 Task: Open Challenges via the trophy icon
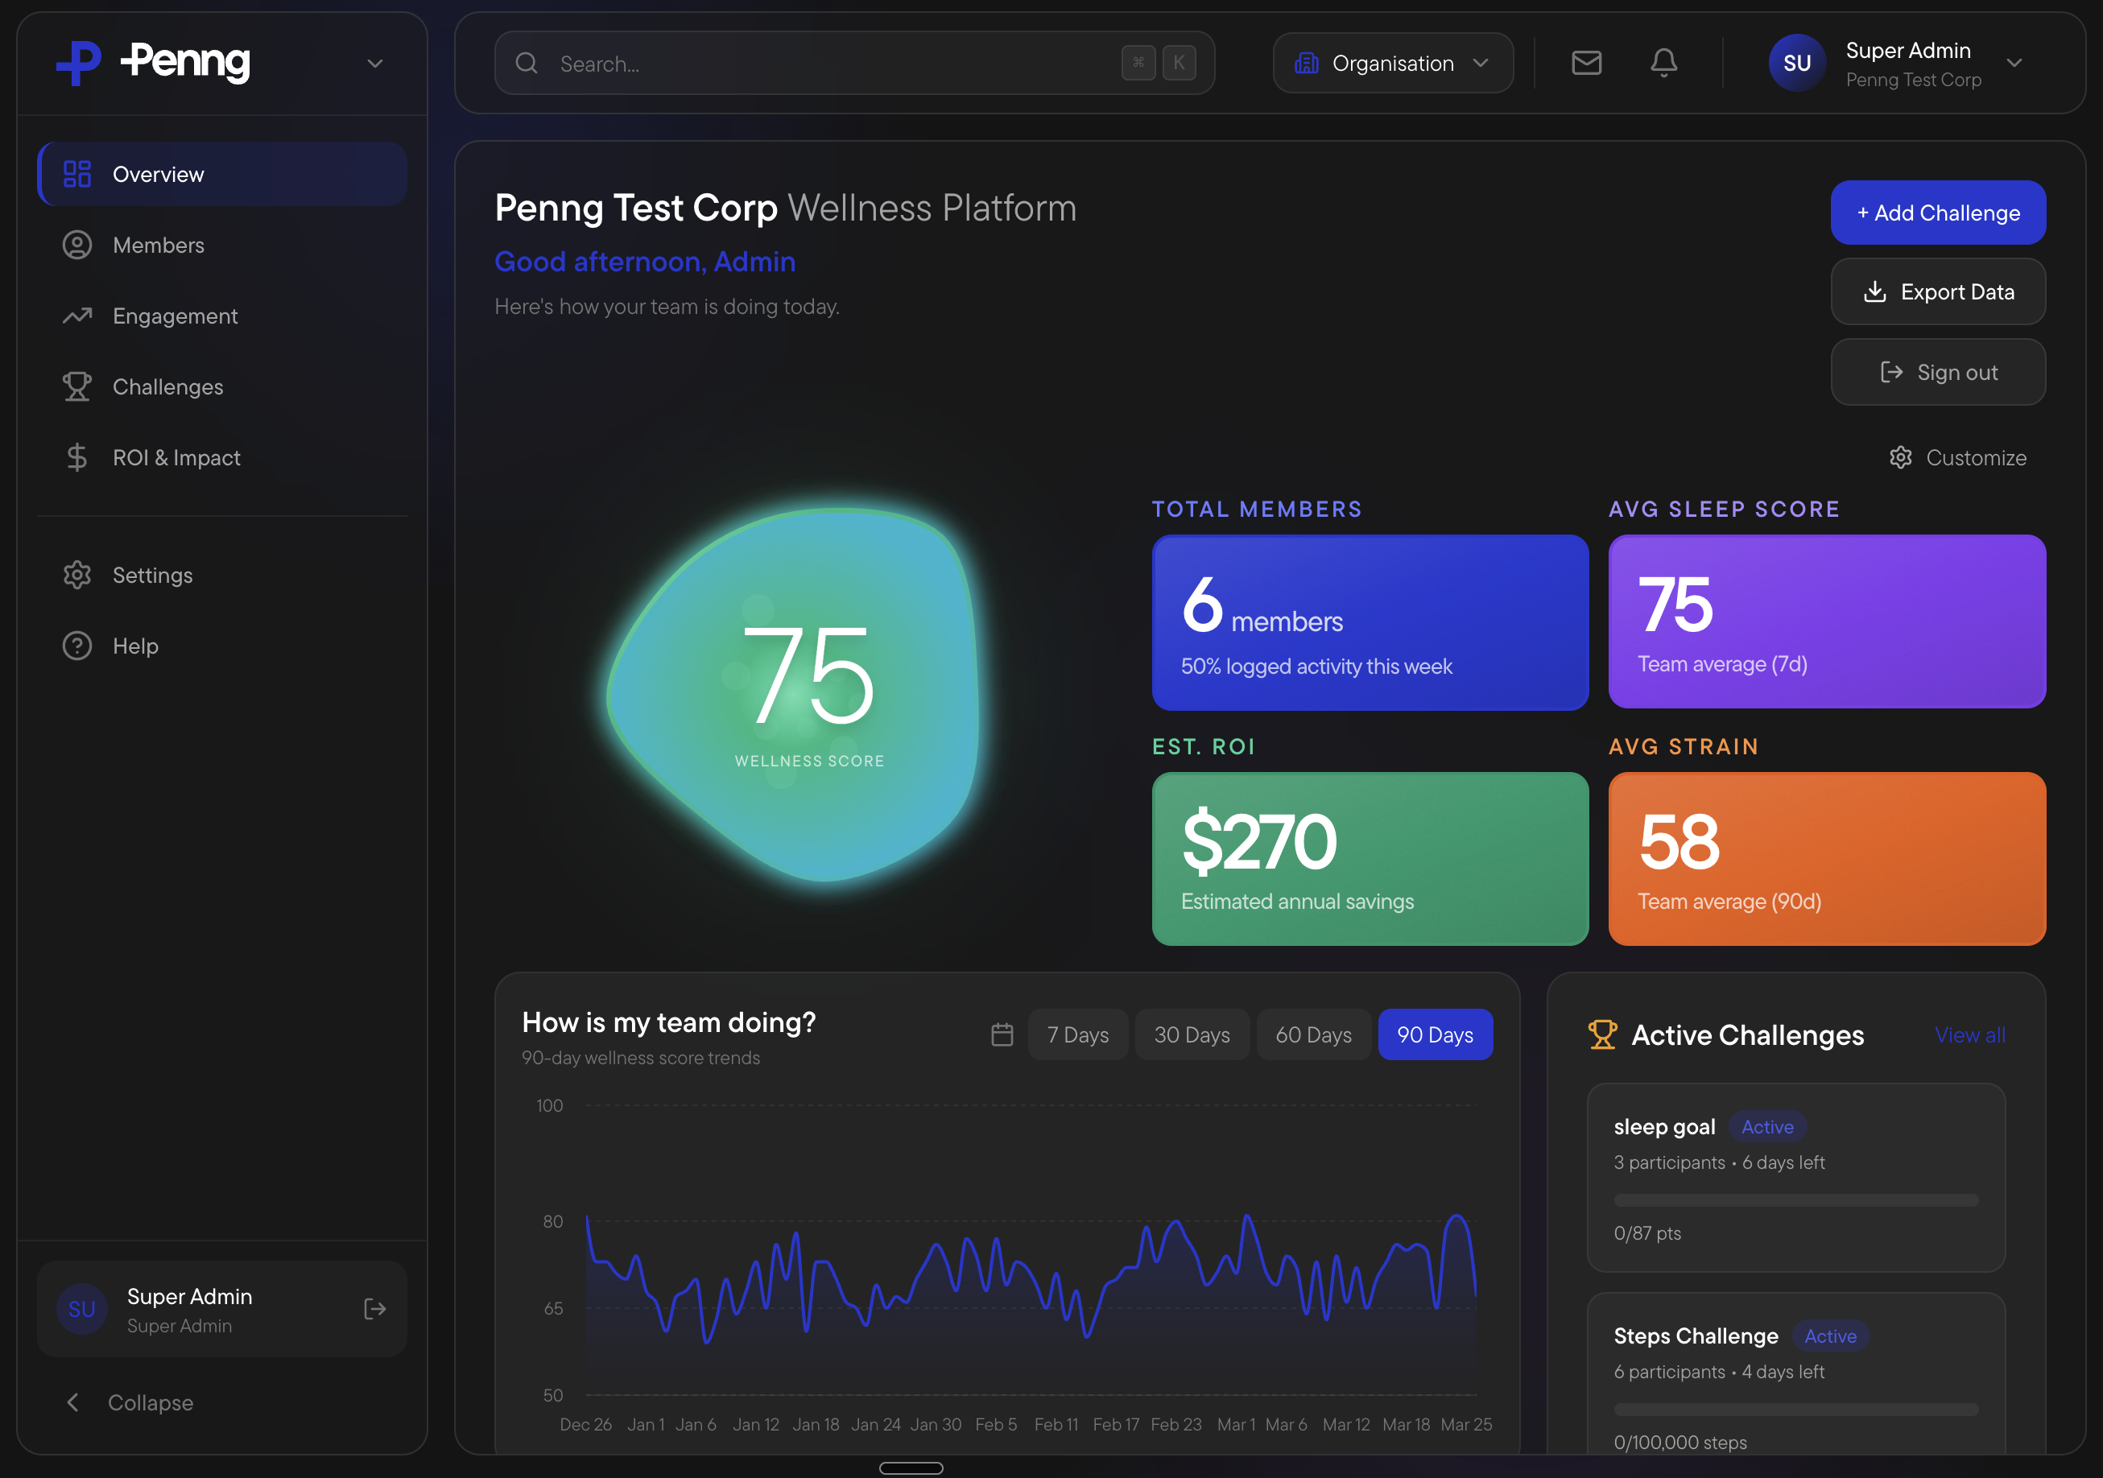tap(78, 386)
